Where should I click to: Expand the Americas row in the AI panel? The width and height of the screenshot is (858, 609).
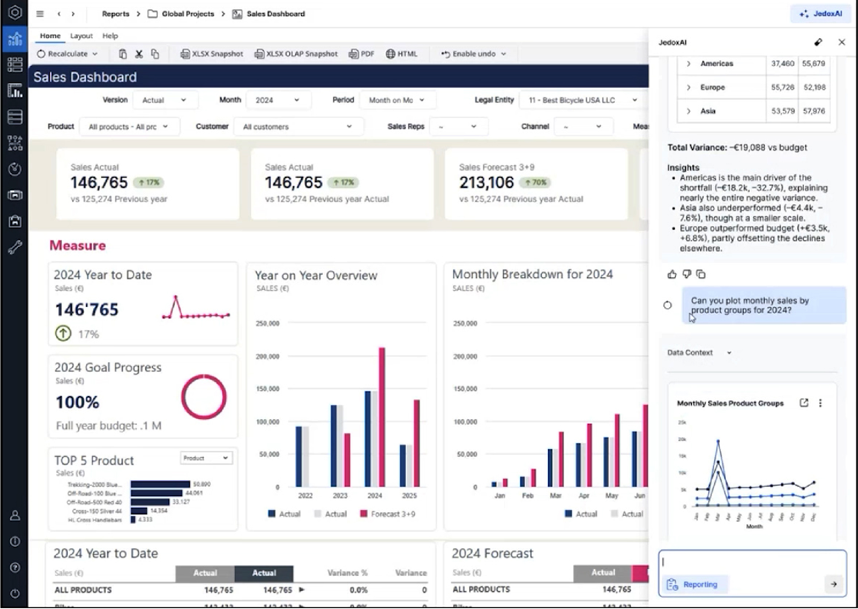[688, 63]
